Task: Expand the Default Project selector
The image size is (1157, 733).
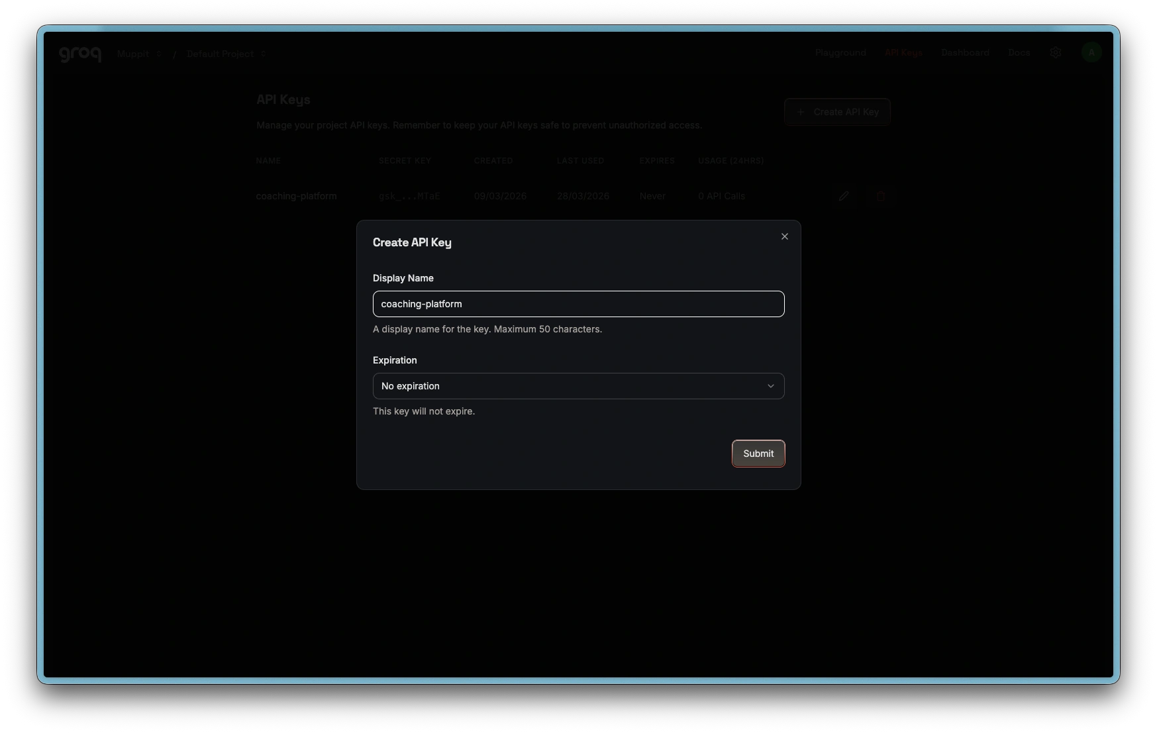Action: [x=226, y=54]
